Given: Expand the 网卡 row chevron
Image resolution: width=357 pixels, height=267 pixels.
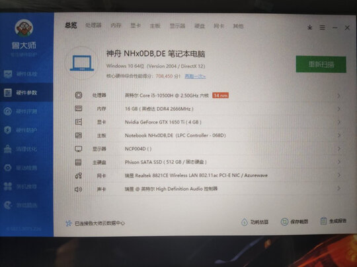Looking at the screenshot, I should pos(339,175).
